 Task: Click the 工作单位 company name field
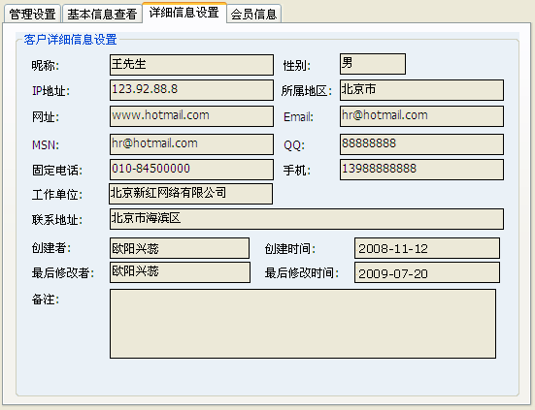[x=190, y=194]
